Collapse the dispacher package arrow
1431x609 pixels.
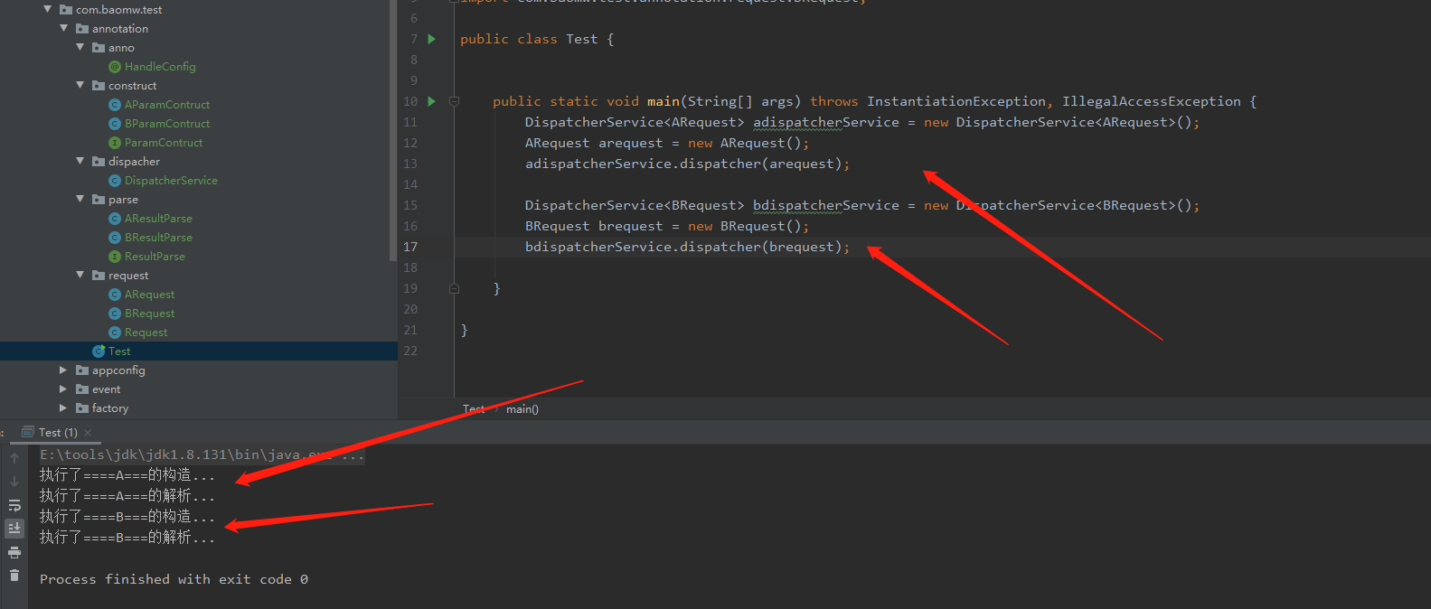click(x=80, y=161)
